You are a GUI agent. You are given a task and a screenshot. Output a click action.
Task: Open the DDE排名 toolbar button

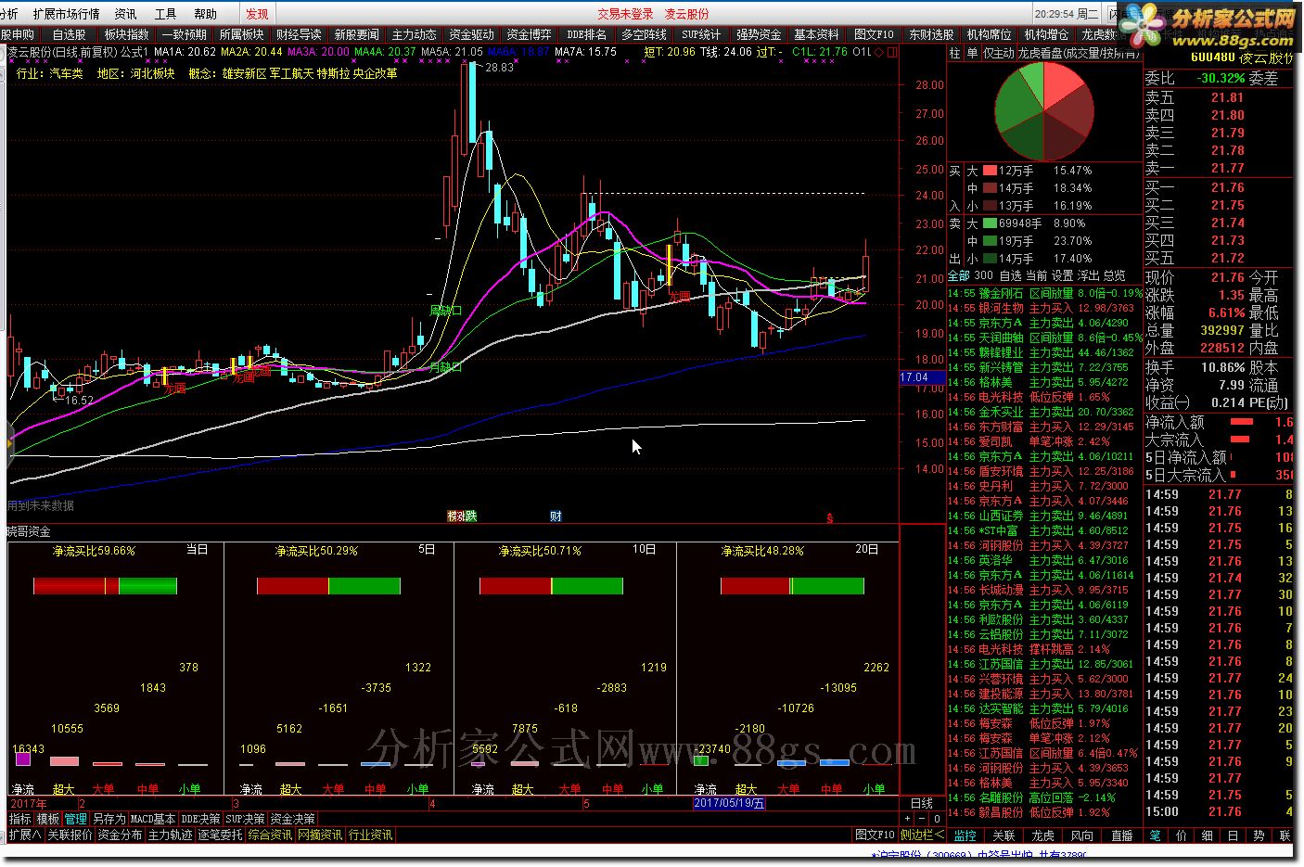click(x=586, y=34)
